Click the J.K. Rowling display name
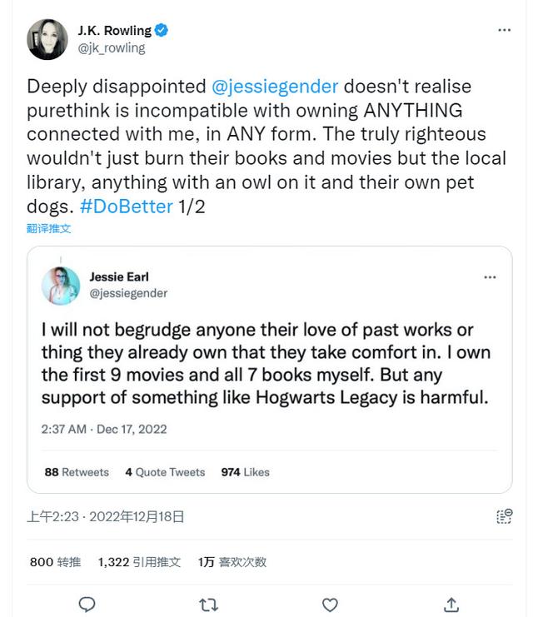This screenshot has width=533, height=617. click(114, 31)
